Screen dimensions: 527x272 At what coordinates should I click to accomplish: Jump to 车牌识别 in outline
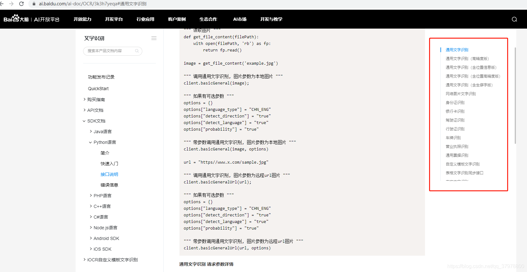[453, 138]
